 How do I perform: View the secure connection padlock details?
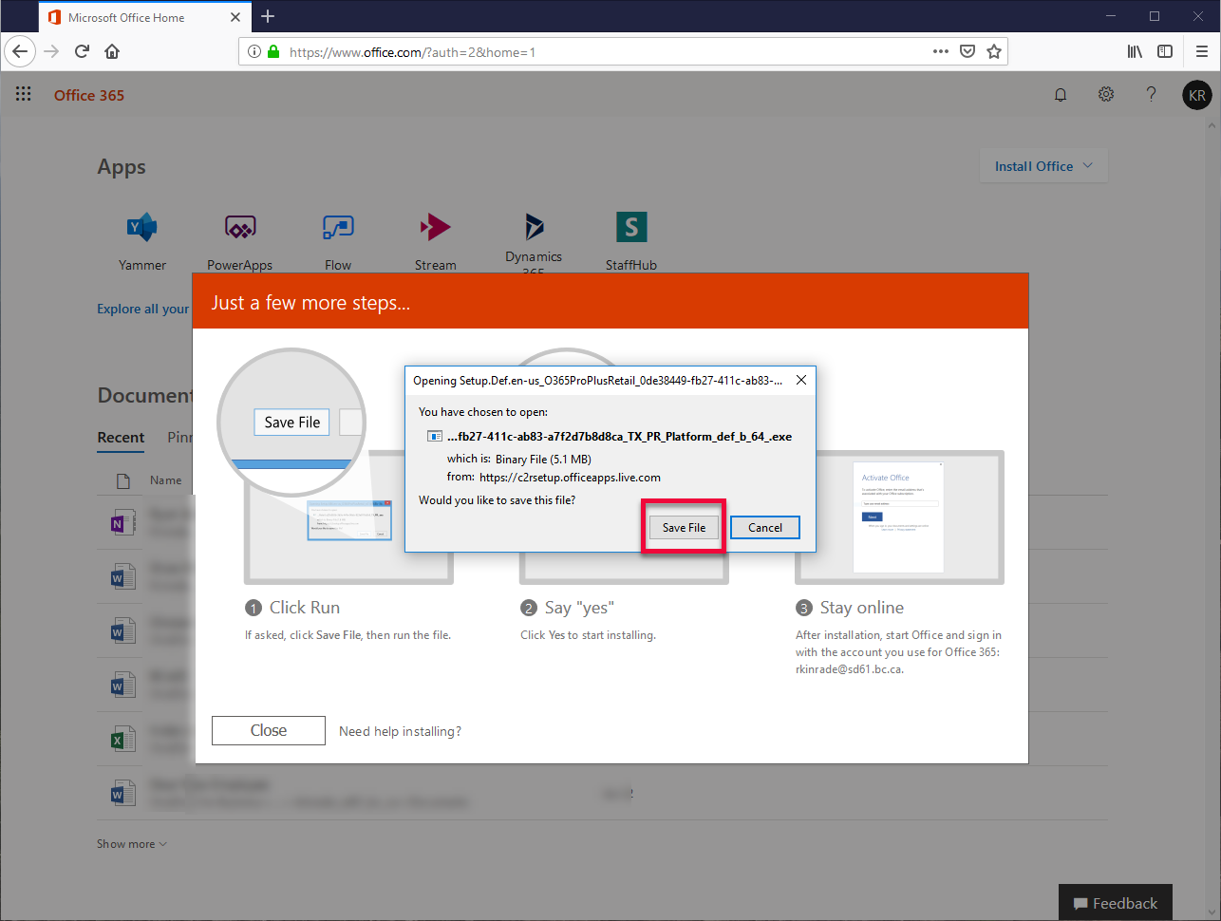273,52
